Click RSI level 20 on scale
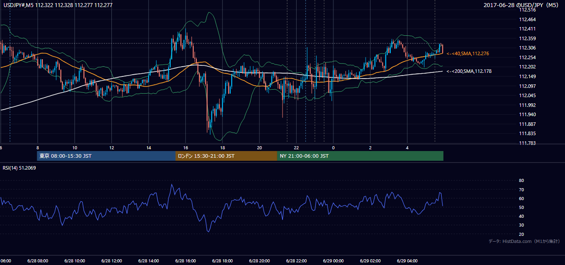The image size is (565, 265). 522,234
